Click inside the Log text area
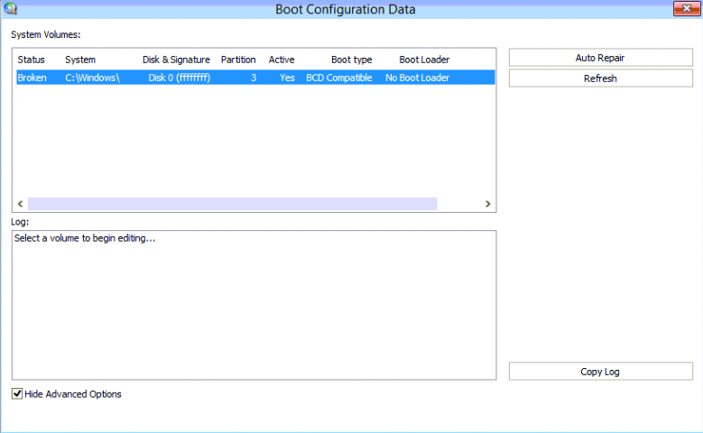This screenshot has width=703, height=433. tap(254, 307)
